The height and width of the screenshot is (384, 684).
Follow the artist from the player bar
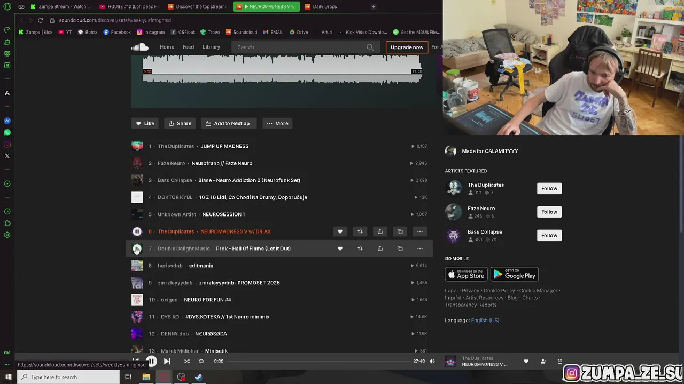pyautogui.click(x=543, y=361)
